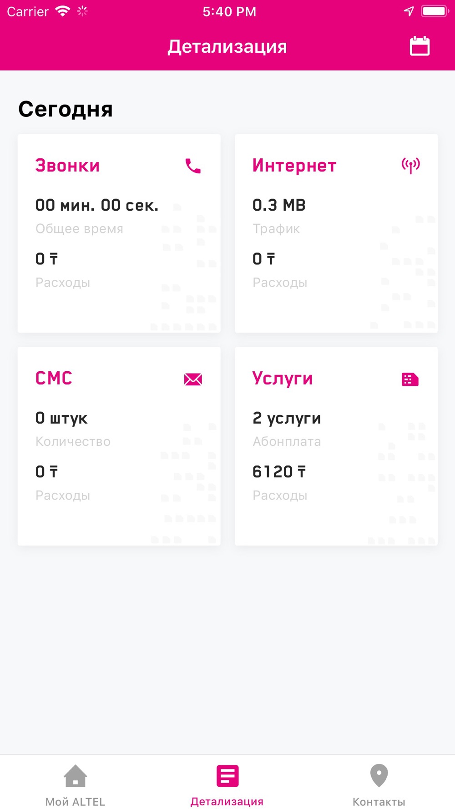Tap the home icon for Мой ALTEL
The width and height of the screenshot is (455, 809).
point(75,776)
